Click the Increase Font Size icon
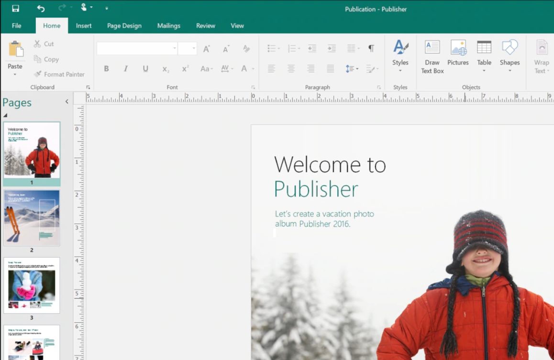The height and width of the screenshot is (360, 554). point(207,48)
